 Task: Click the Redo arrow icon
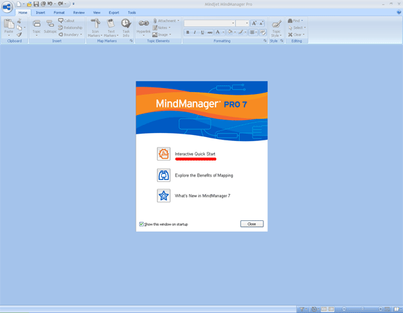(x=60, y=4)
